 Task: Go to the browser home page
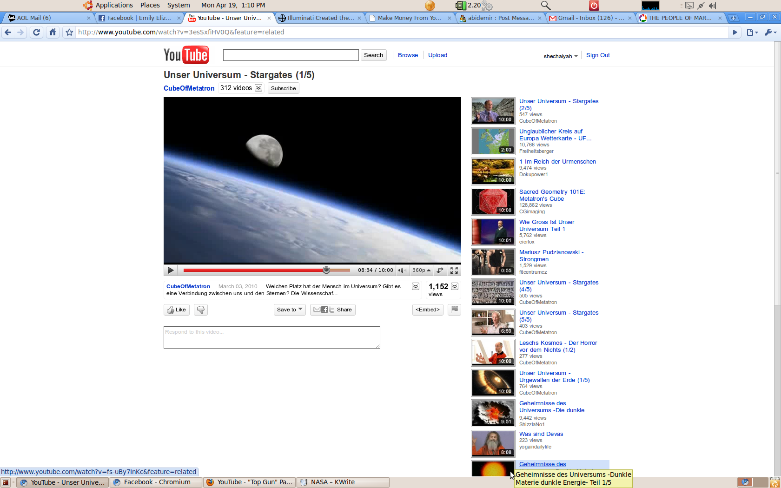point(53,32)
